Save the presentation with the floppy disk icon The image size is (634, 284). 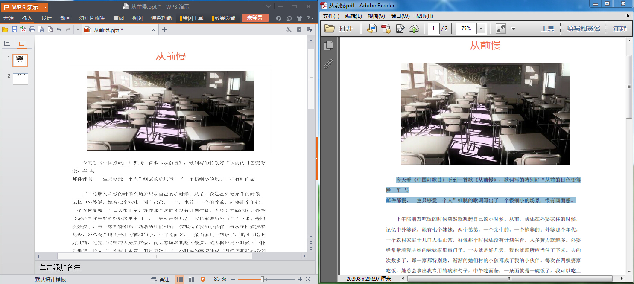tap(14, 29)
